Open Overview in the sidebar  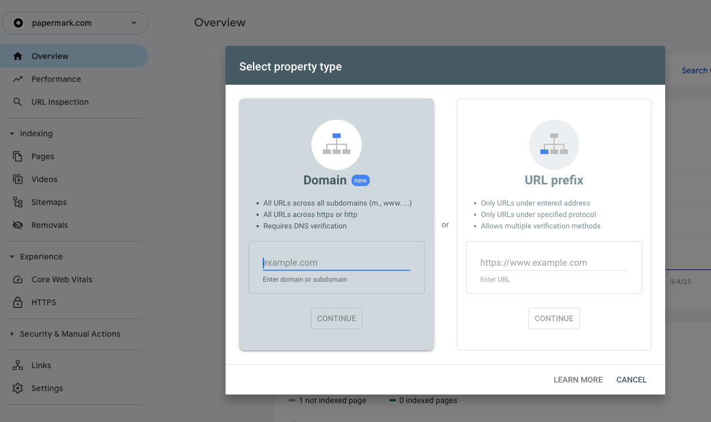click(74, 56)
